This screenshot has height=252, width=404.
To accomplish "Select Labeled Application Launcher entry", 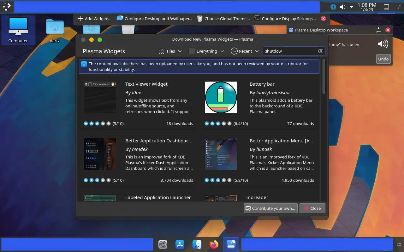I will pos(158,198).
